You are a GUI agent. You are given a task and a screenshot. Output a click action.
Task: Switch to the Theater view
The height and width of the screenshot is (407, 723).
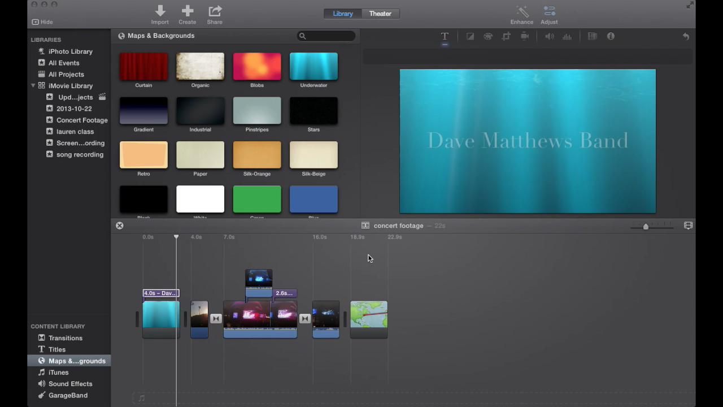[380, 14]
